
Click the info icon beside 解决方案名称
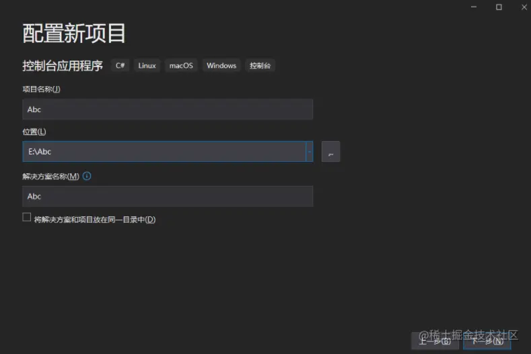87,176
